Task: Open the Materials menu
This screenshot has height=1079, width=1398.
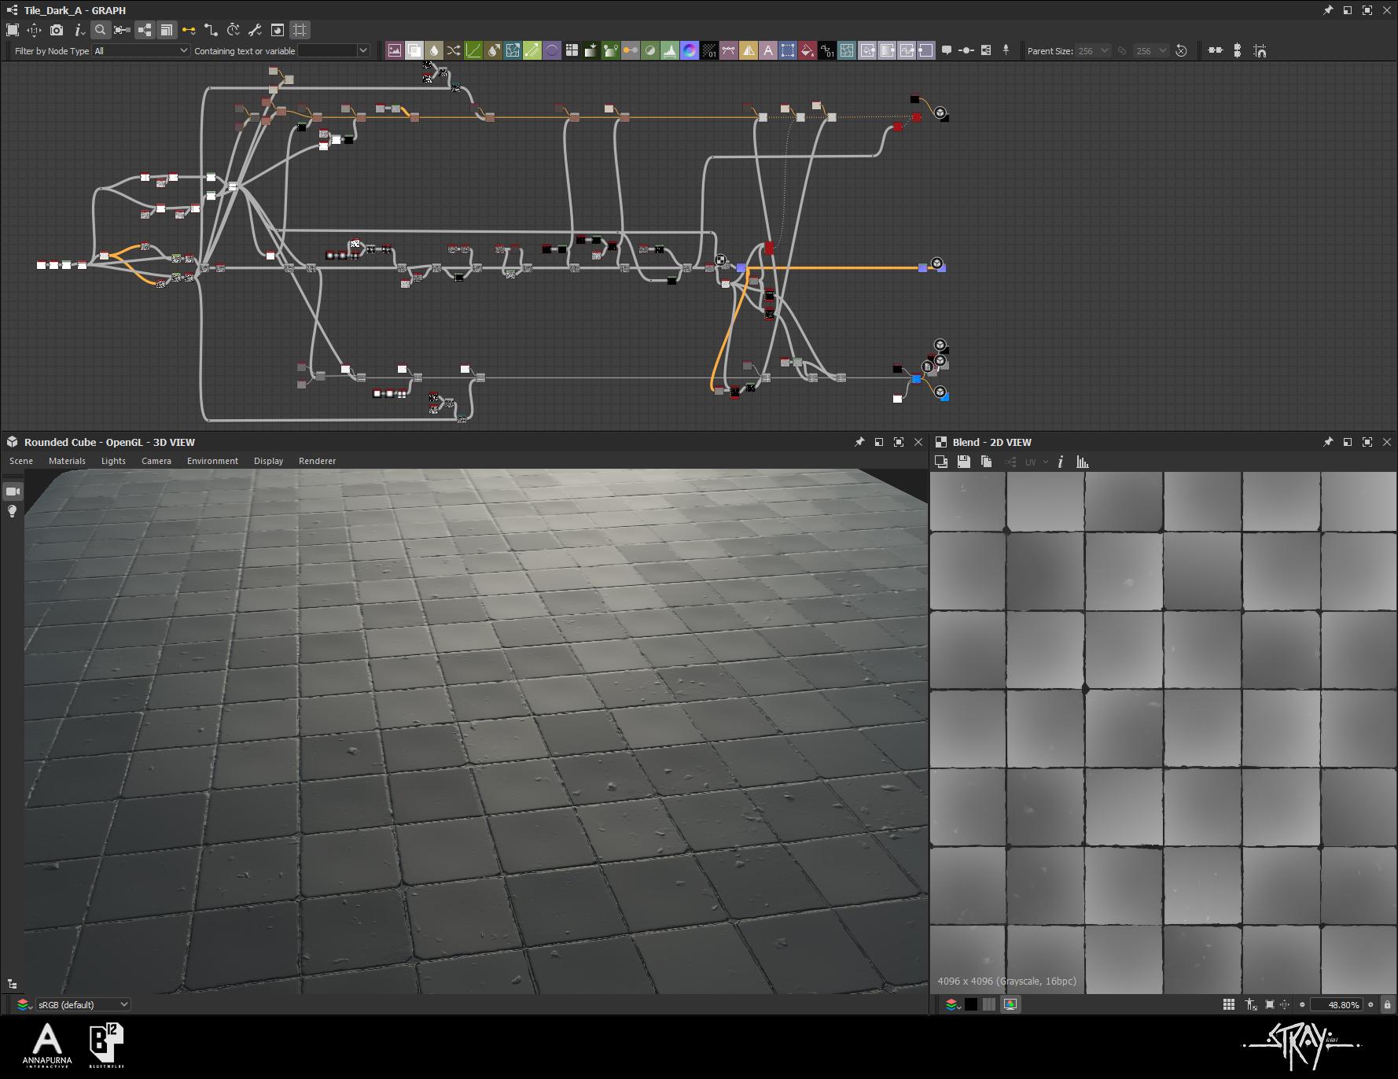Action: pos(67,461)
